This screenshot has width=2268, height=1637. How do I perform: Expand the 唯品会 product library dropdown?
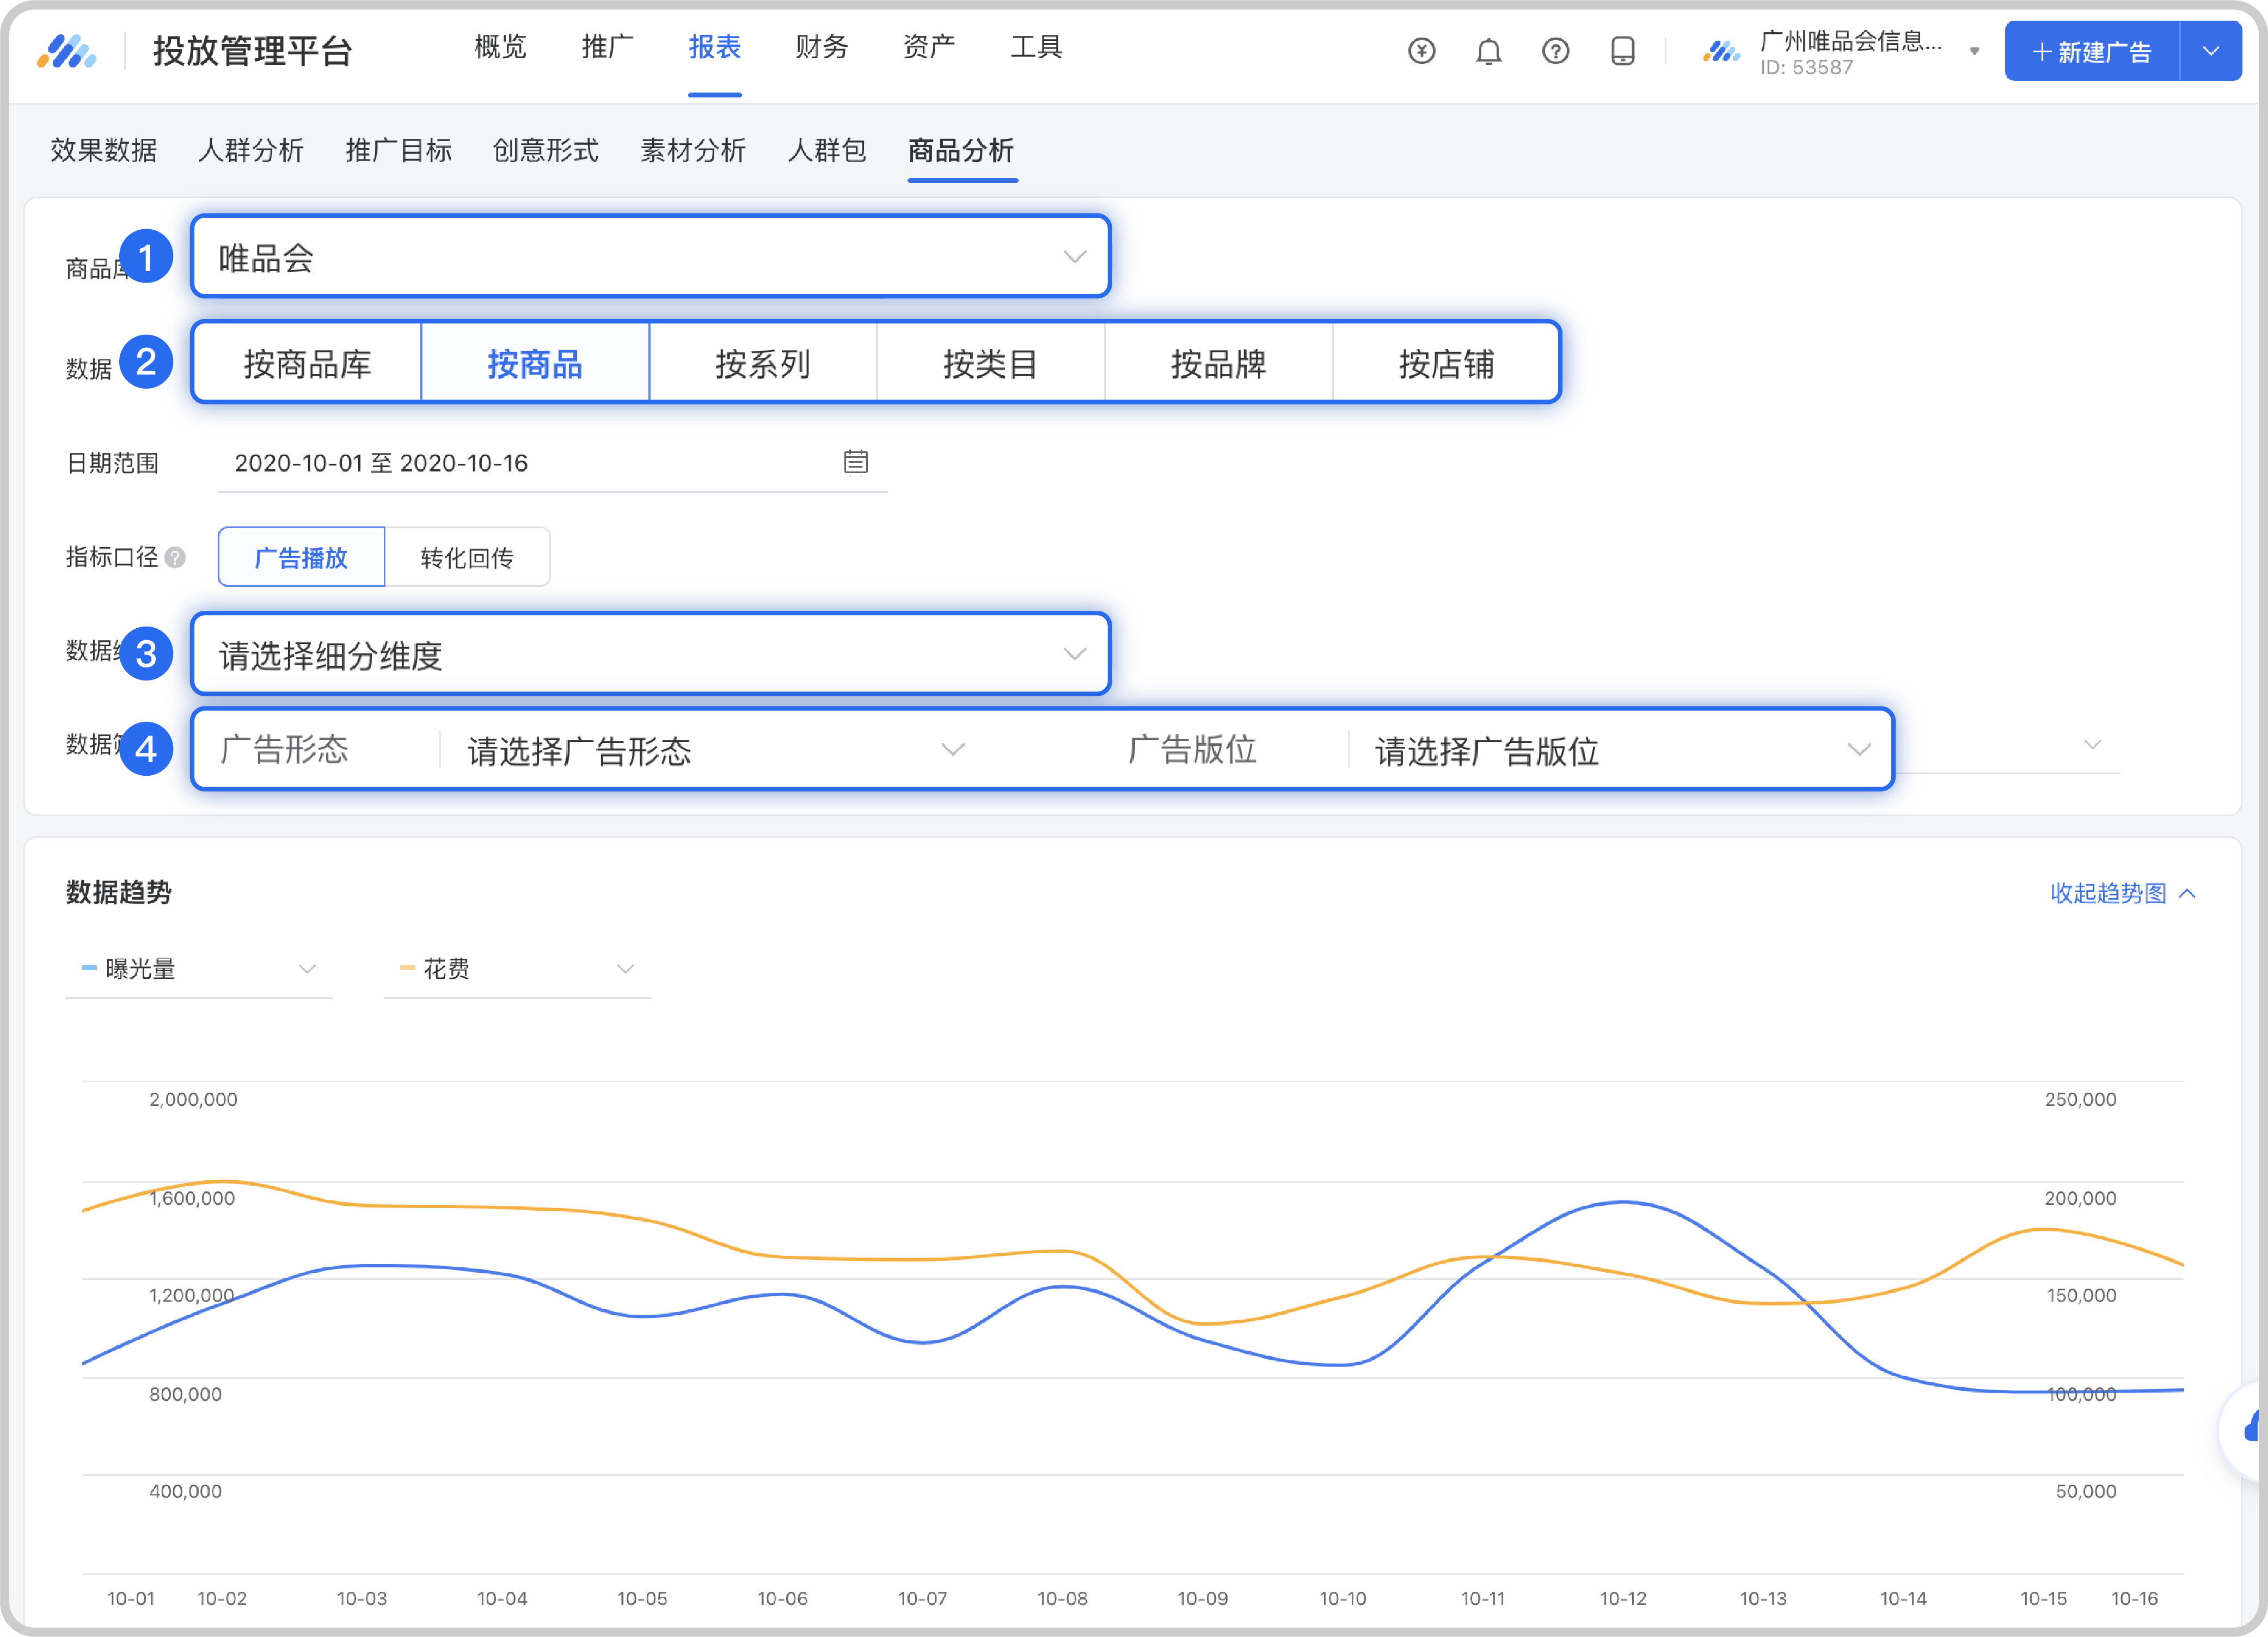coord(650,257)
